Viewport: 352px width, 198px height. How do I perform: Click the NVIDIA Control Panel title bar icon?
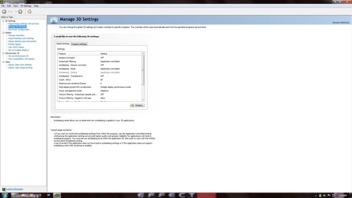click(2, 2)
